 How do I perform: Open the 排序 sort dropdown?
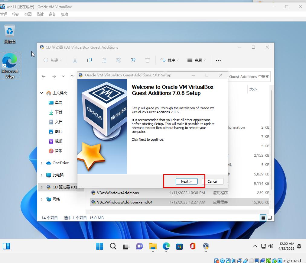coord(170,60)
